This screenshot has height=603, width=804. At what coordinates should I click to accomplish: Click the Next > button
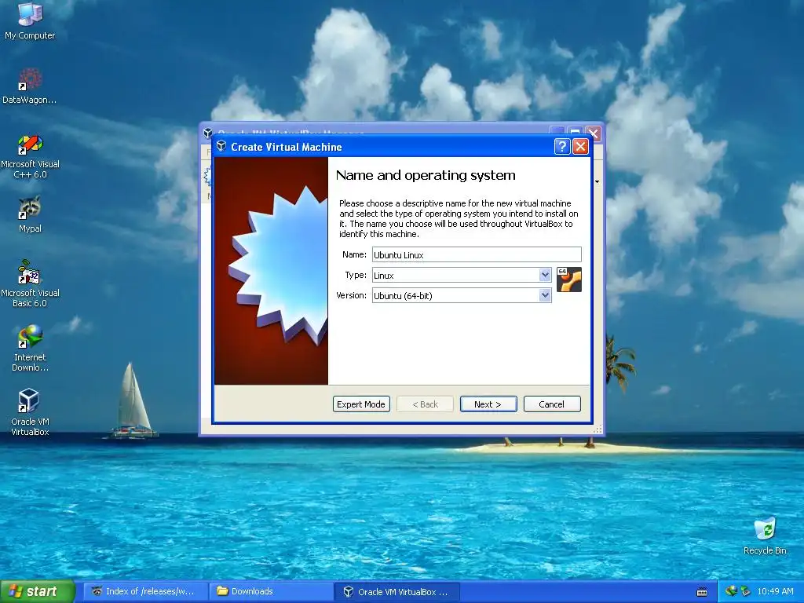tap(488, 404)
